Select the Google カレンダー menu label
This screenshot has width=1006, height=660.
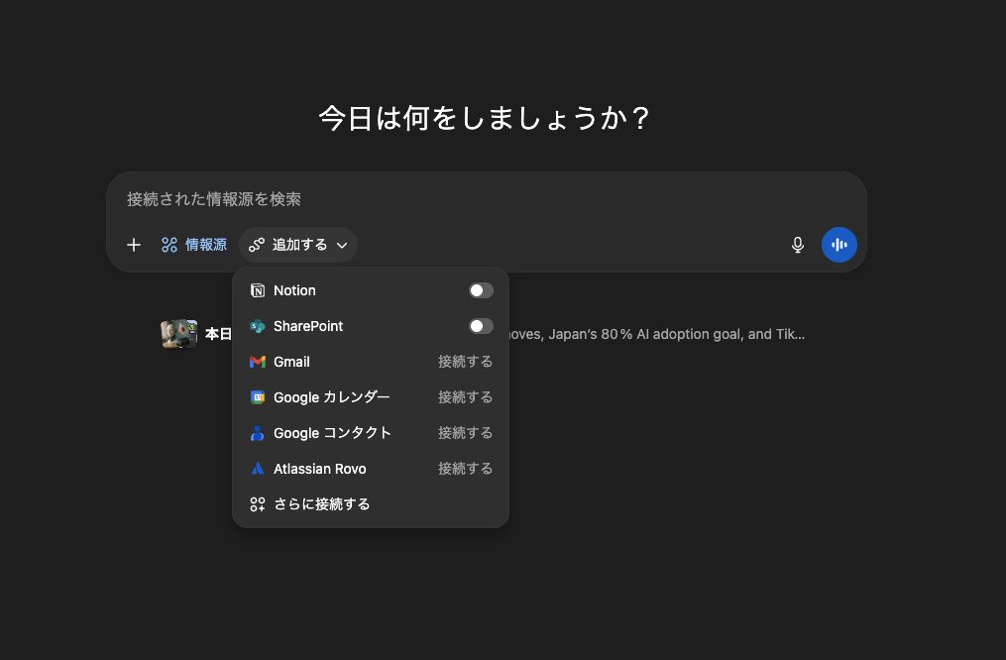[x=332, y=397]
